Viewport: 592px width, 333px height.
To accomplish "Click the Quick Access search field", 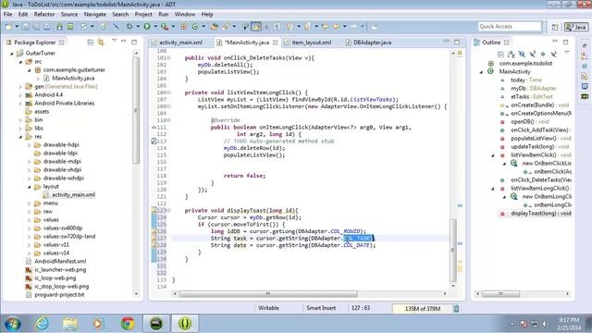I will [x=510, y=26].
